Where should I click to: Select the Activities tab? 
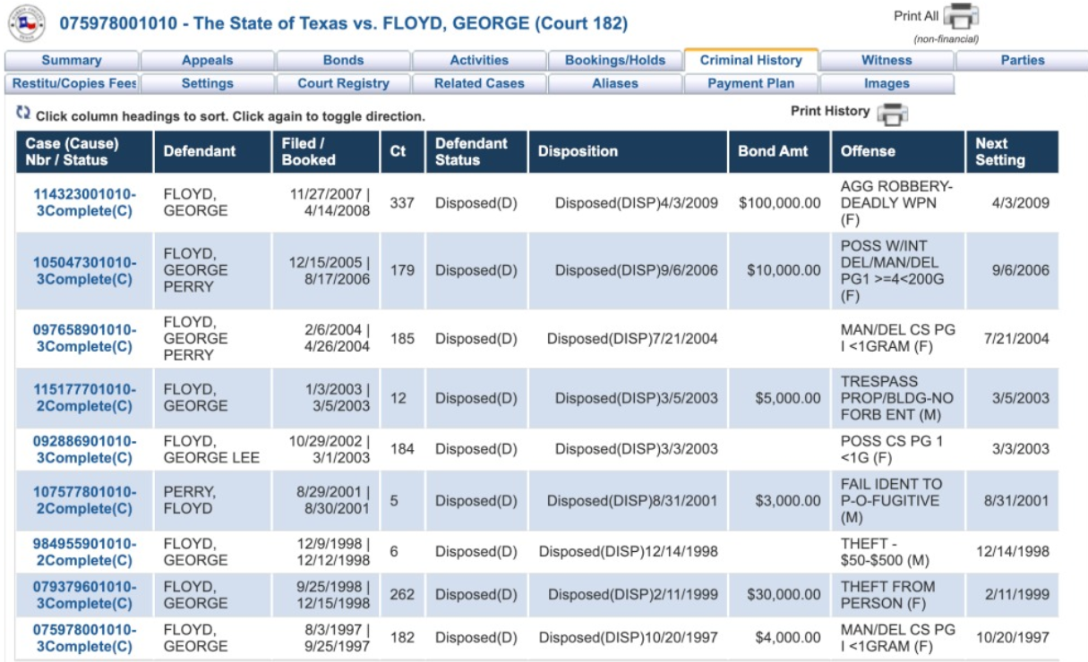coord(479,61)
